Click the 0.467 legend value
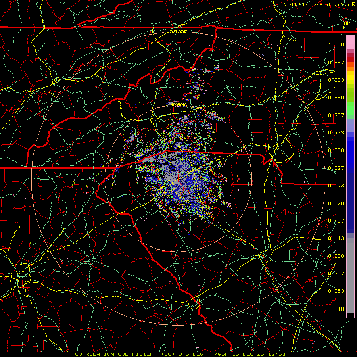This screenshot has width=357, height=357. click(336, 221)
